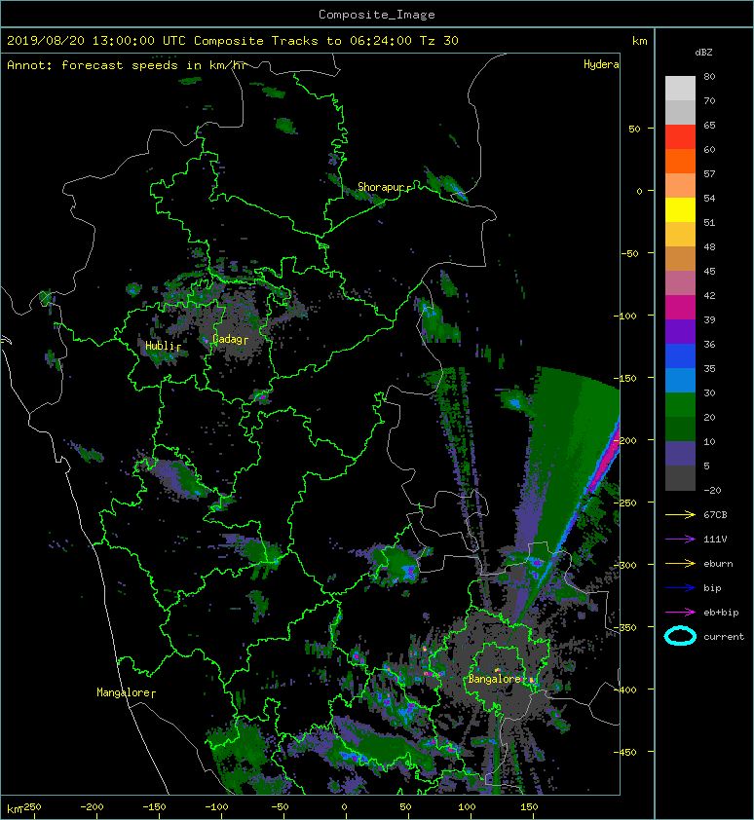Click the 150 mark on the horizontal axis
Image resolution: width=754 pixels, height=820 pixels.
tap(529, 807)
